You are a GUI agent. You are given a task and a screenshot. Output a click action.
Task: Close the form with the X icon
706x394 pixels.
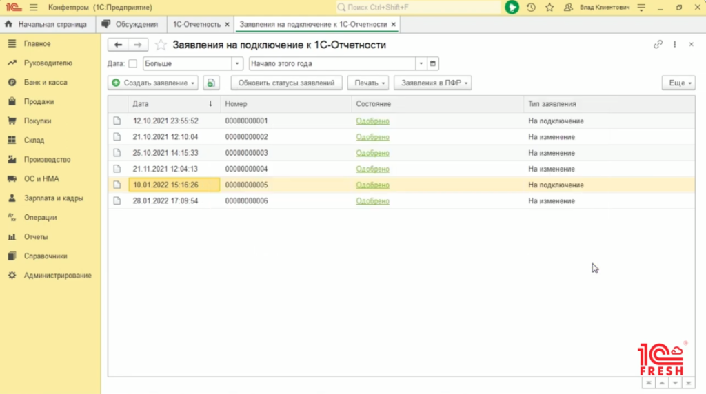[691, 44]
